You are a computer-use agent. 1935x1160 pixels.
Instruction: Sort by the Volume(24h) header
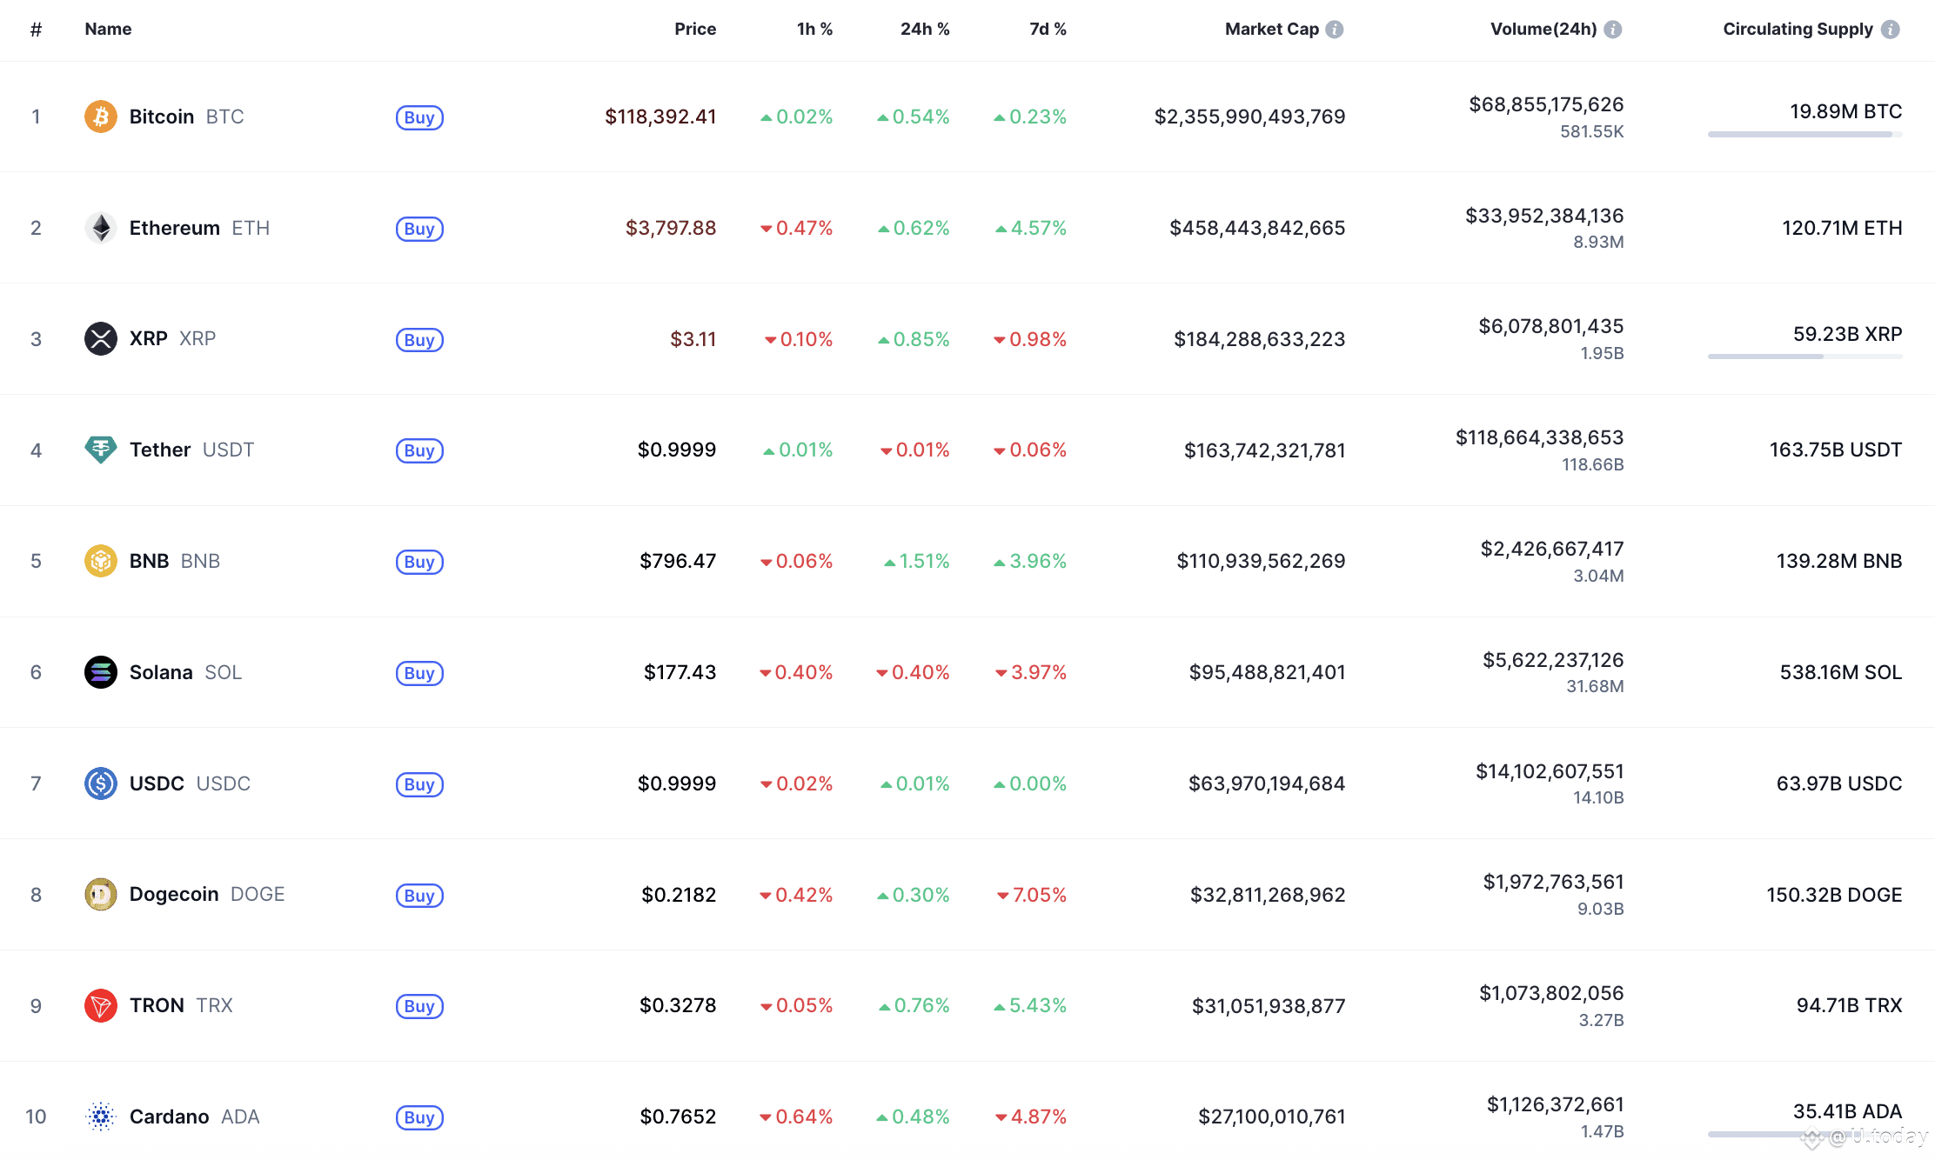point(1543,29)
